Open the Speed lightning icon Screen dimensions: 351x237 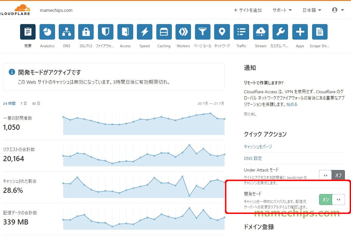pos(144,32)
